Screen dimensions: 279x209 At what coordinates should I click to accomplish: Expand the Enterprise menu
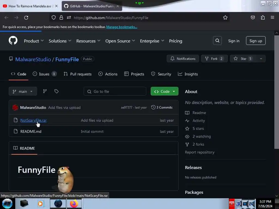pos(152,41)
